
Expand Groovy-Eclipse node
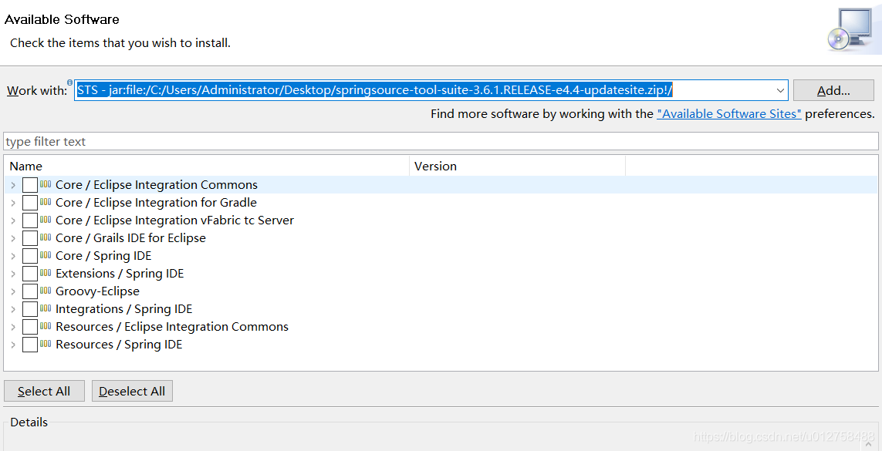13,291
